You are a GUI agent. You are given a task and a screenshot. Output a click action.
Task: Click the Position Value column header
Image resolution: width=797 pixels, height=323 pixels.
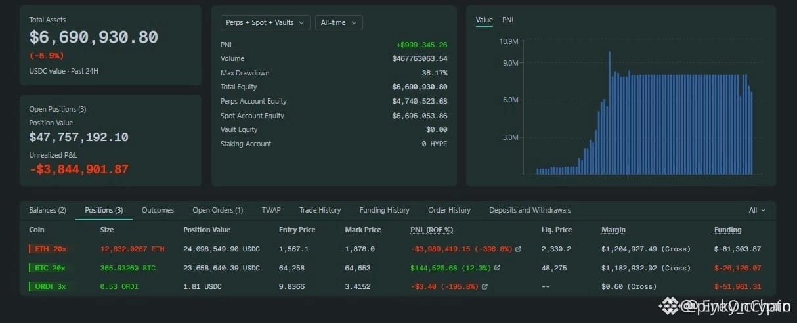[x=207, y=230]
